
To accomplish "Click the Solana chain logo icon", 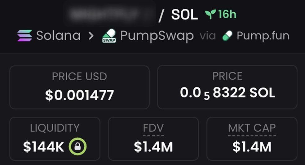I will coord(25,36).
